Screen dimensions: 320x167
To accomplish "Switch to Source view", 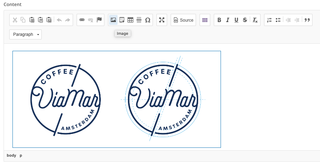I will coord(183,20).
